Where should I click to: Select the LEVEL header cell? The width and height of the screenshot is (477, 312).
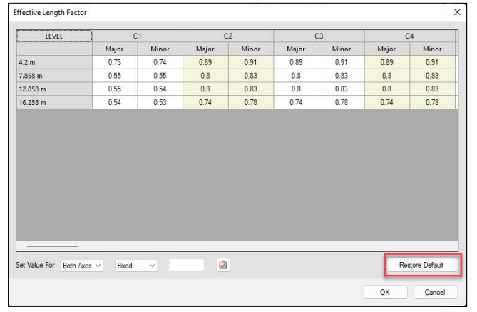(x=54, y=36)
